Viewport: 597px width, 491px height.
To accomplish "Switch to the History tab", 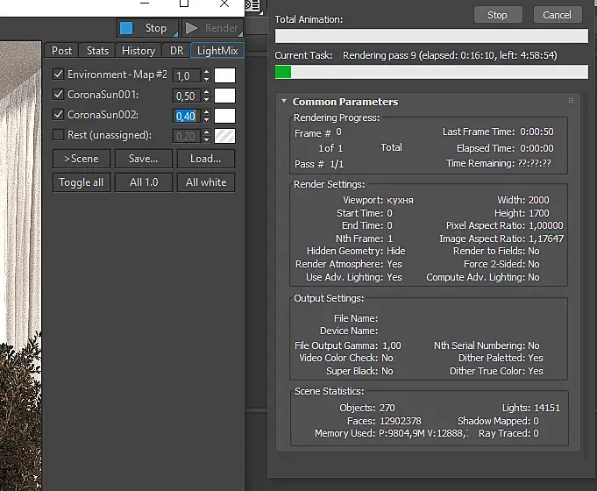I will [x=139, y=51].
